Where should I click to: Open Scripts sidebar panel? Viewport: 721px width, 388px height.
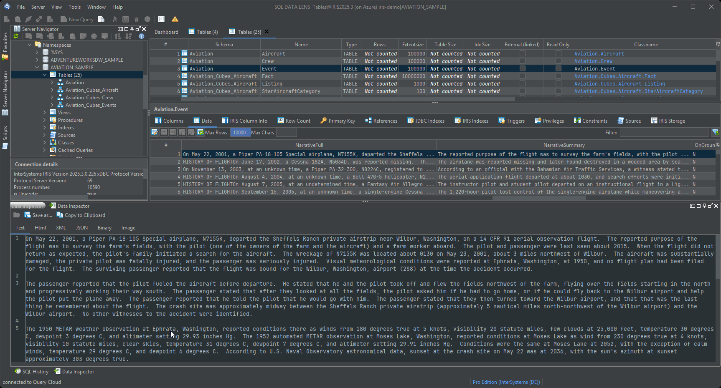[x=5, y=137]
